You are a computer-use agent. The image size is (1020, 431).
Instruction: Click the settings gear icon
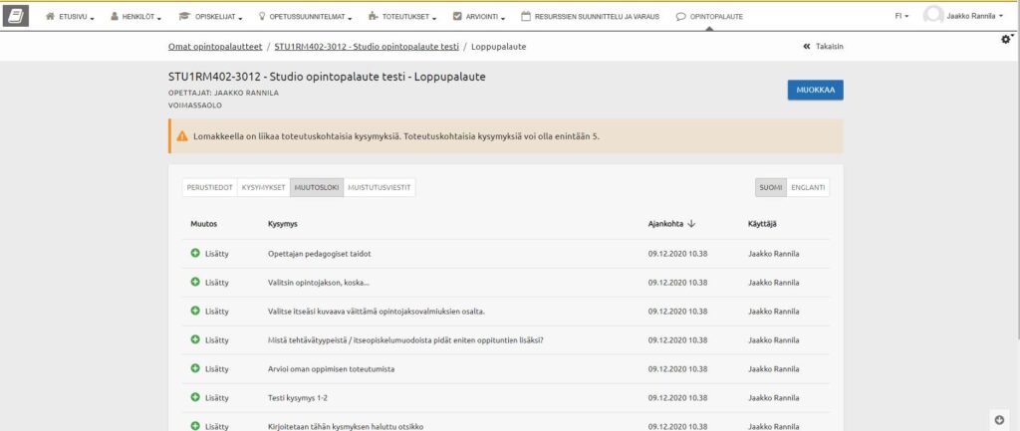coord(1005,39)
